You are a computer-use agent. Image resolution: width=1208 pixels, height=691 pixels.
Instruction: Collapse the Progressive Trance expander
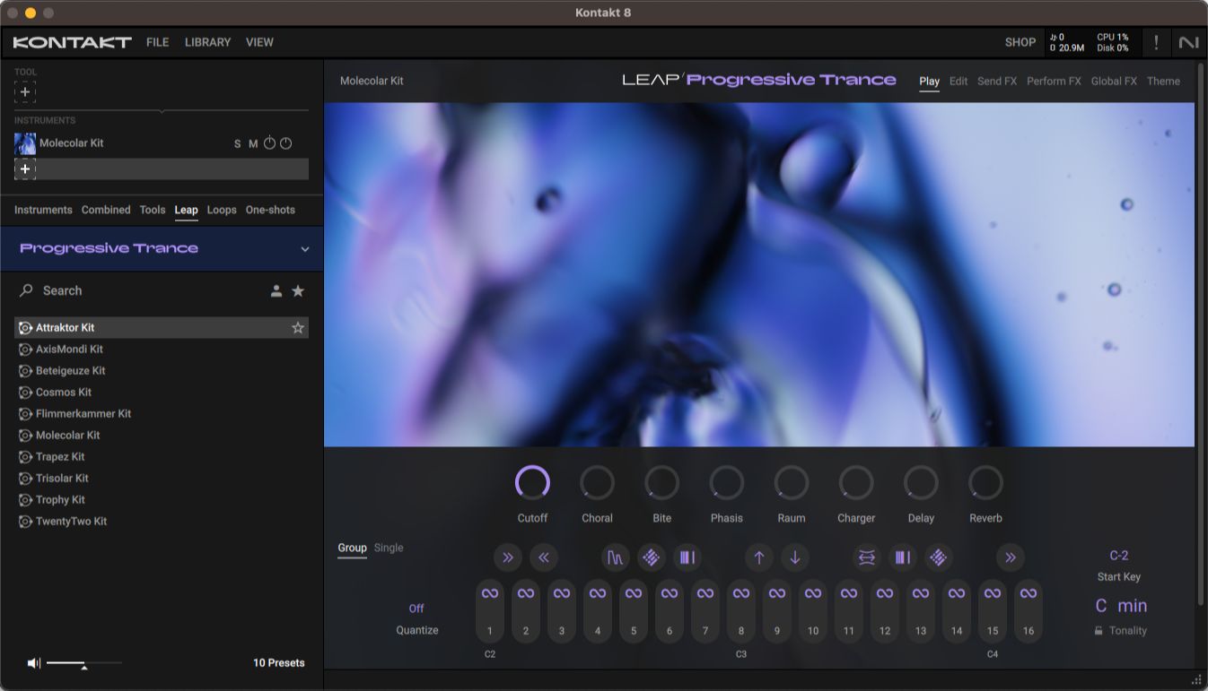[x=304, y=249]
